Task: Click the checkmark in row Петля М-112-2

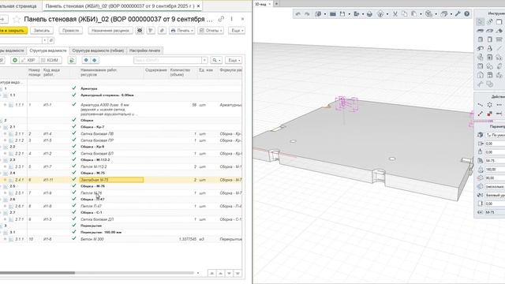Action: pos(74,166)
